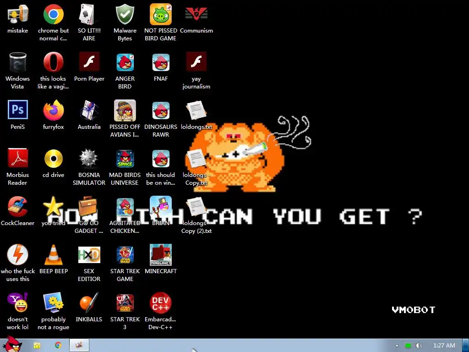Select the BRIAN slingshot bird icon
This screenshot has height=352, width=469.
click(x=161, y=207)
